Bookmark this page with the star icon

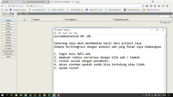[143, 6]
